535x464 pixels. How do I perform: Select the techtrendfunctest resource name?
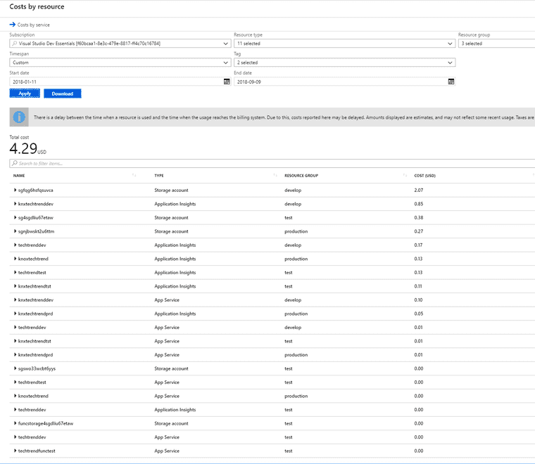pos(37,451)
